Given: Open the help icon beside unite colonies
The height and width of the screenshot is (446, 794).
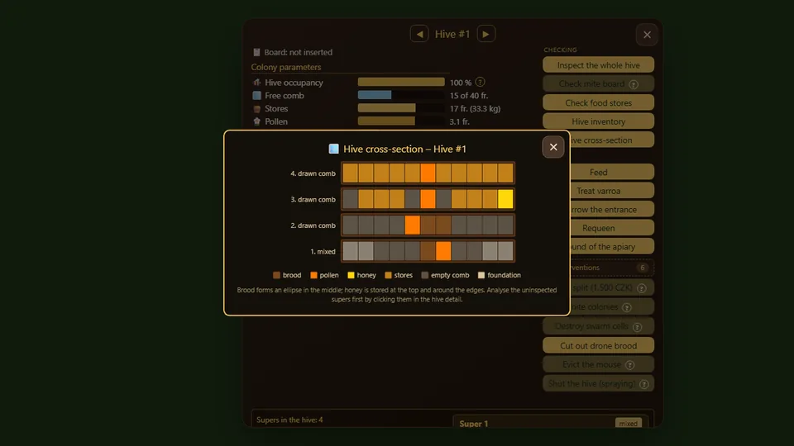Looking at the screenshot, I should click(627, 307).
